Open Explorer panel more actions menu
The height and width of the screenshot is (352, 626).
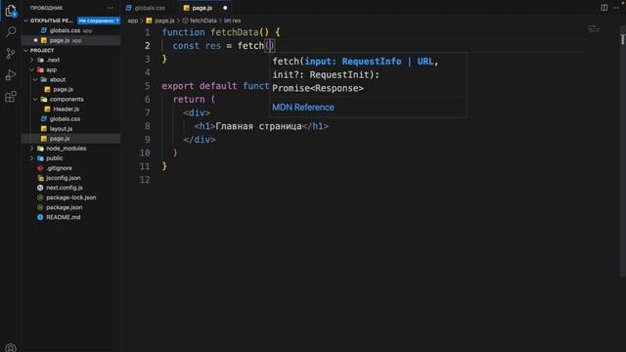point(110,8)
